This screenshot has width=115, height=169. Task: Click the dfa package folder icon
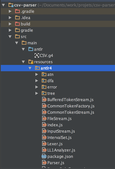(44, 81)
